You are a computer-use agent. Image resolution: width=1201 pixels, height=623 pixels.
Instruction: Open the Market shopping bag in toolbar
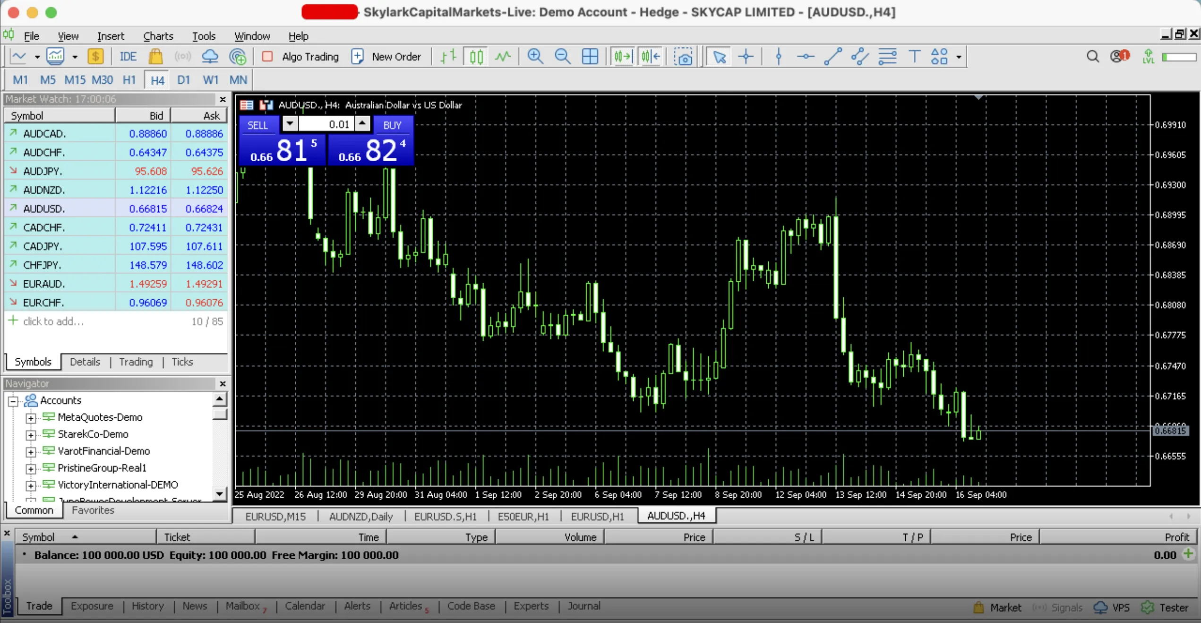(155, 57)
